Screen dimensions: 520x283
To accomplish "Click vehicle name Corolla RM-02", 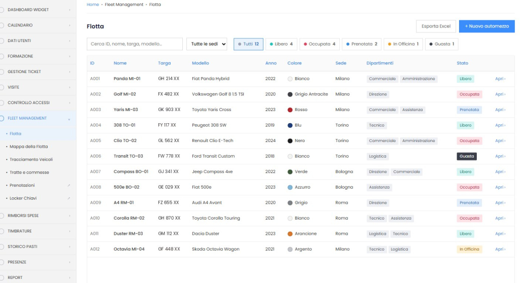I will (129, 219).
